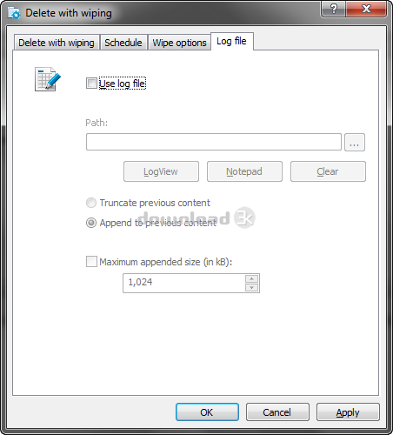The width and height of the screenshot is (393, 435).
Task: Toggle Maximum appended size checkbox
Action: pos(91,261)
